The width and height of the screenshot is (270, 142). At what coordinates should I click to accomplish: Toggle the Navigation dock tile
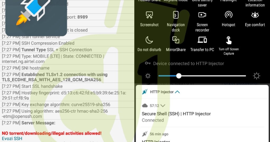pyautogui.click(x=176, y=21)
